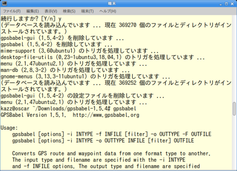Click usage line 'INFILE [filter] OUTFILE'
The width and height of the screenshot is (237, 171).
coord(103,141)
